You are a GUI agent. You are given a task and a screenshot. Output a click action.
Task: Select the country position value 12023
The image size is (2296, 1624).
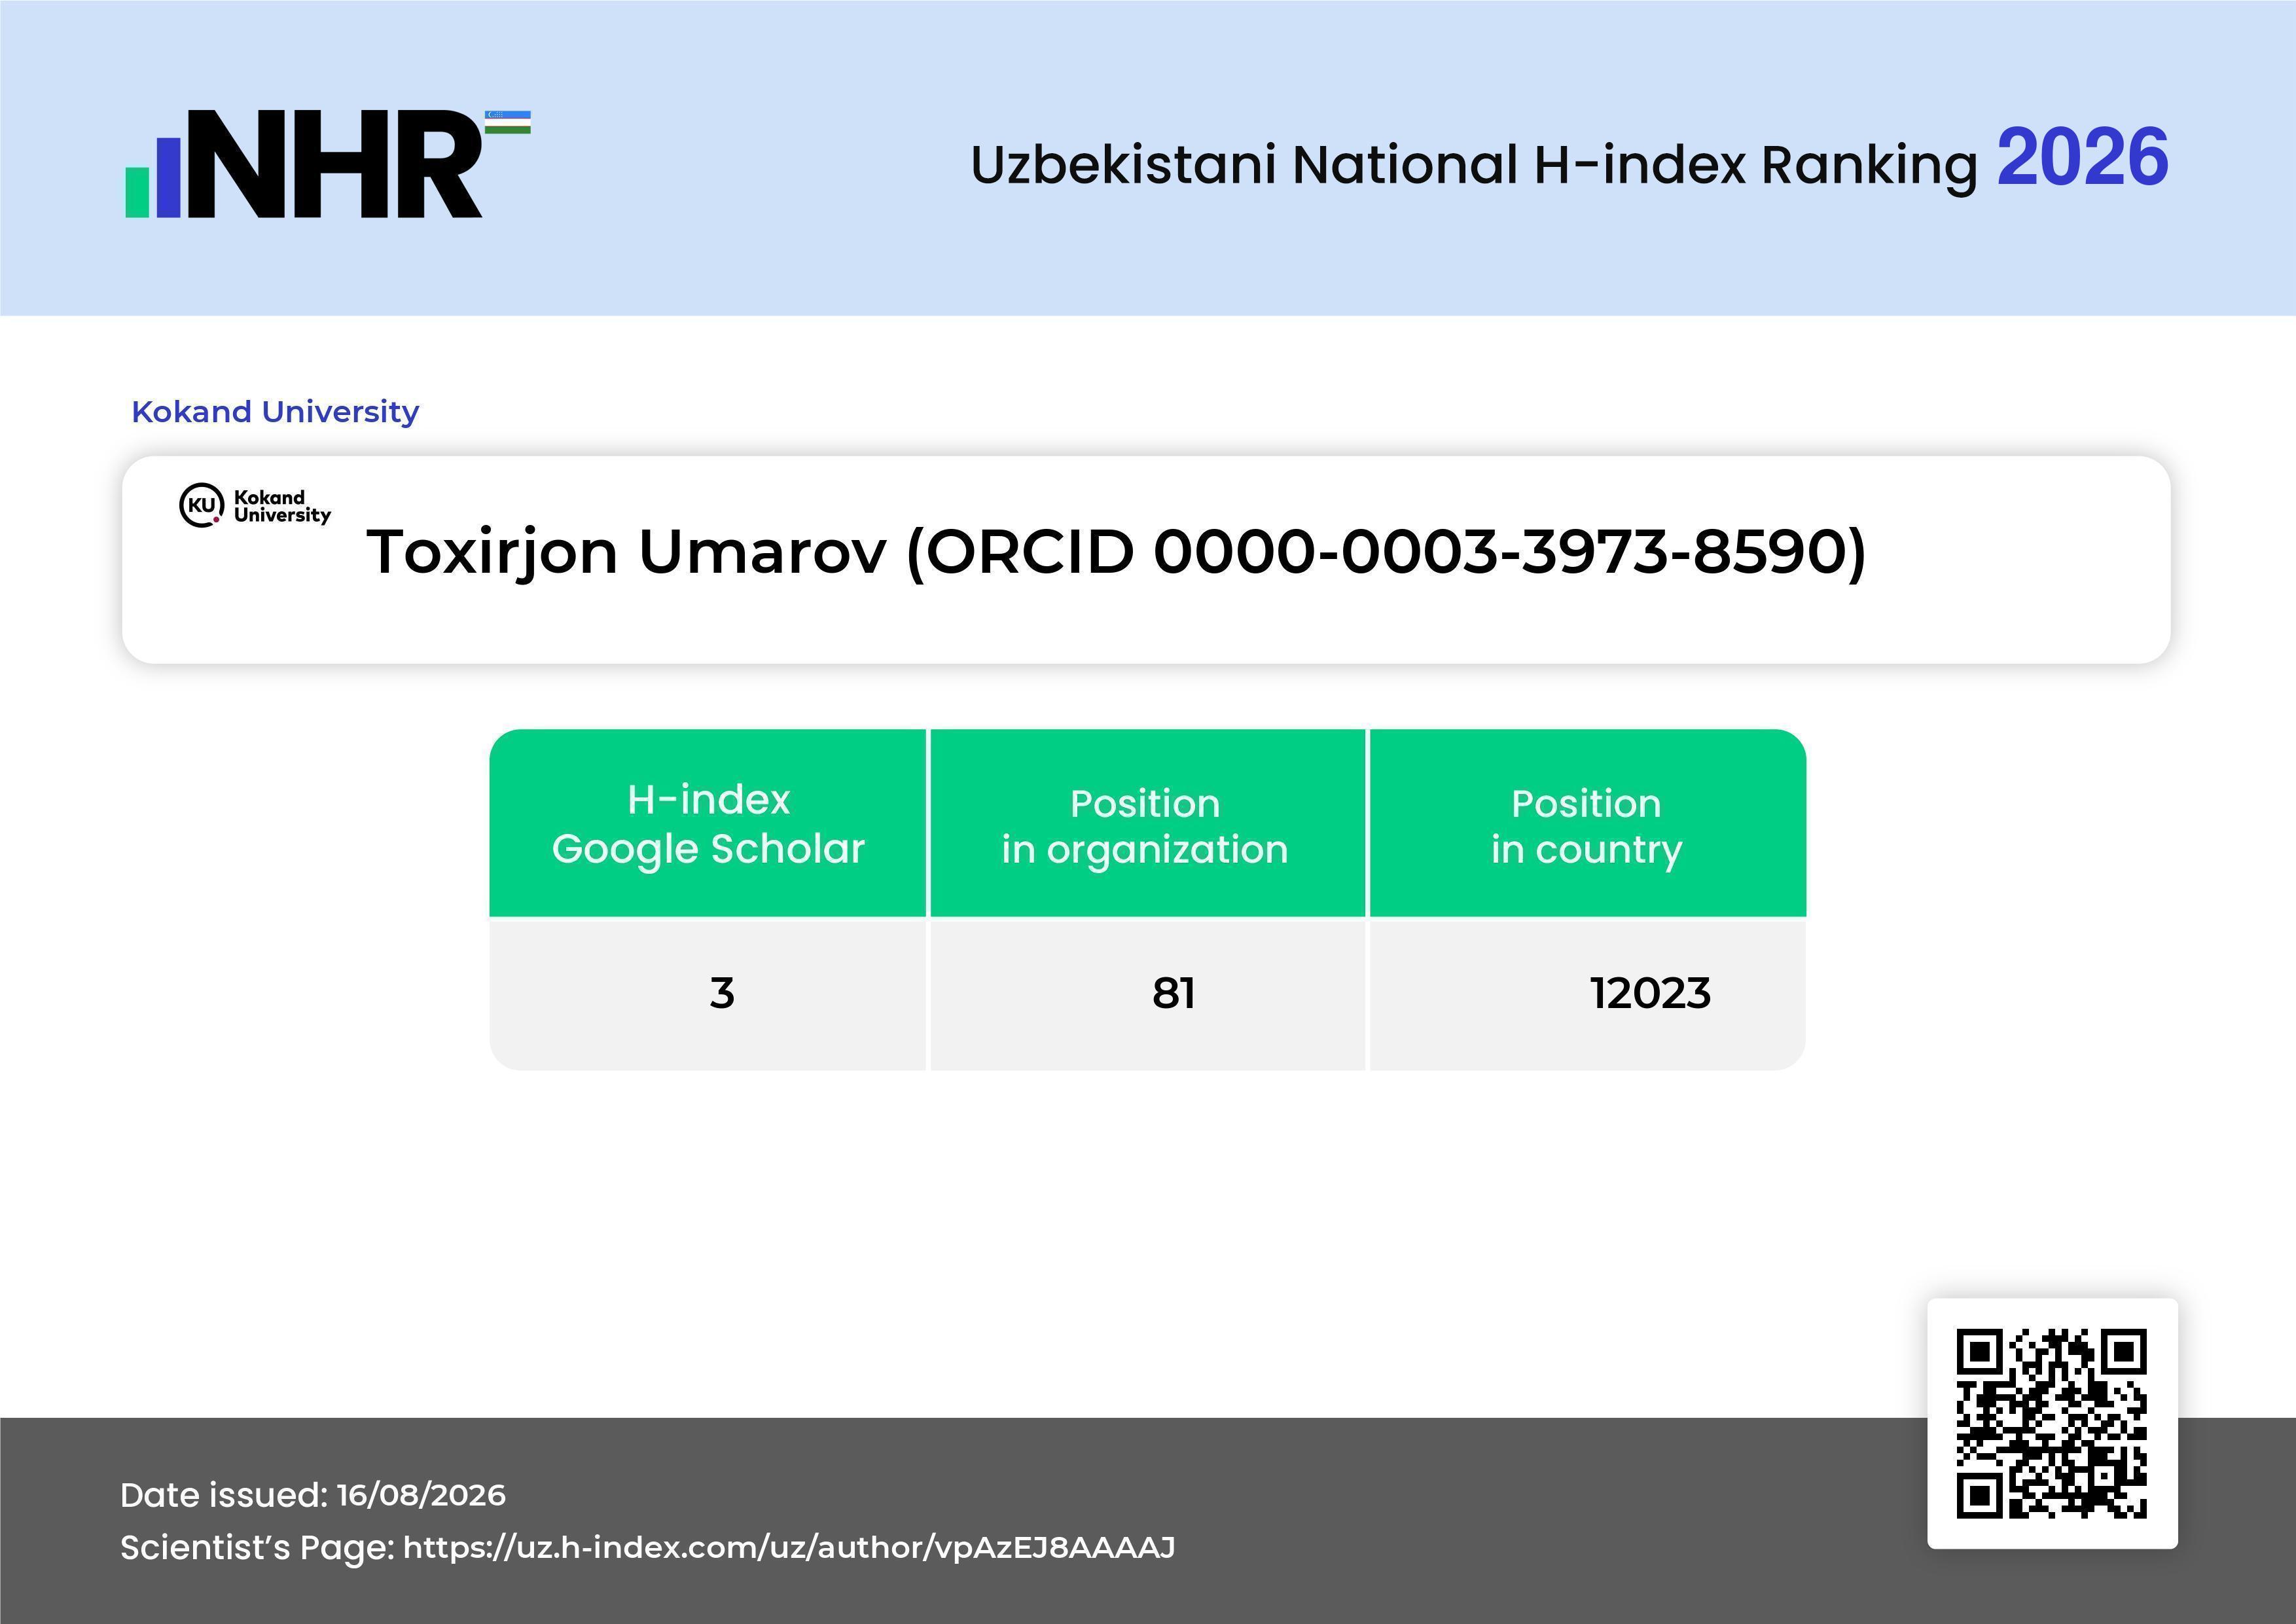[x=1651, y=993]
